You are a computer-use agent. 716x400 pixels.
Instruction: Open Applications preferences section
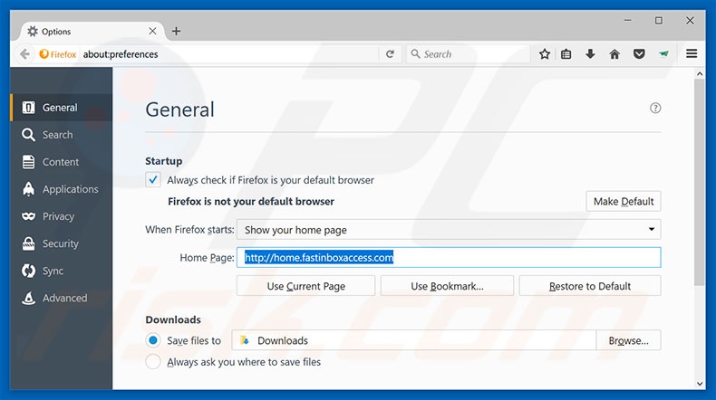(62, 189)
